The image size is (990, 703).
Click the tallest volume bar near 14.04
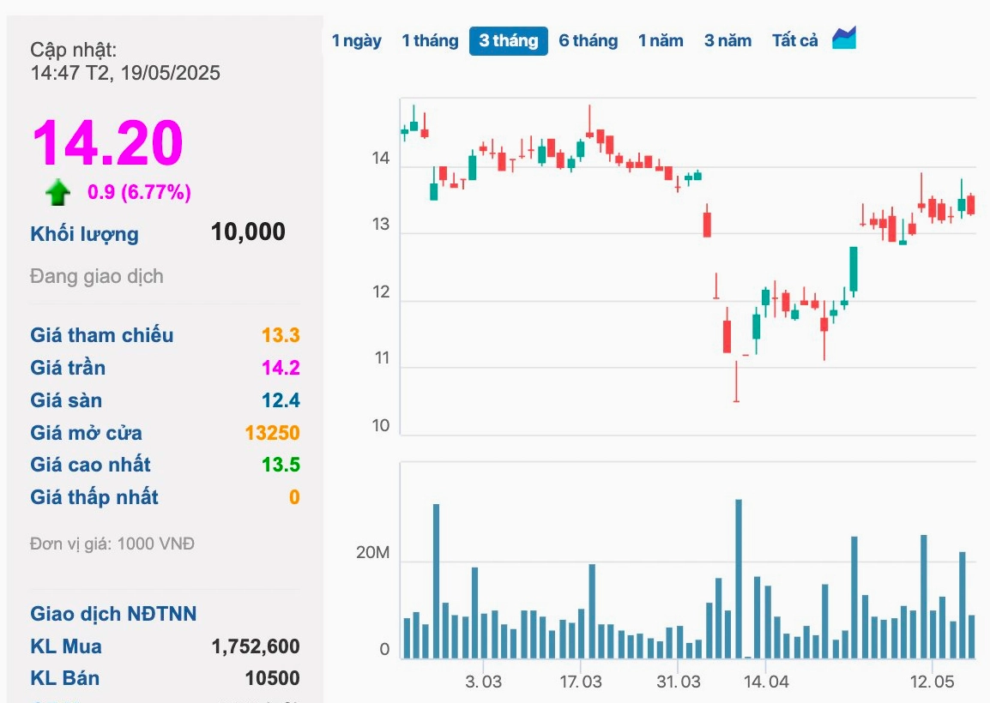click(739, 579)
